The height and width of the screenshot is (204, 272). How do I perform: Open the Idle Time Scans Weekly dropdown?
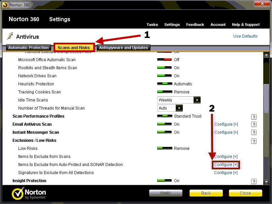click(179, 100)
